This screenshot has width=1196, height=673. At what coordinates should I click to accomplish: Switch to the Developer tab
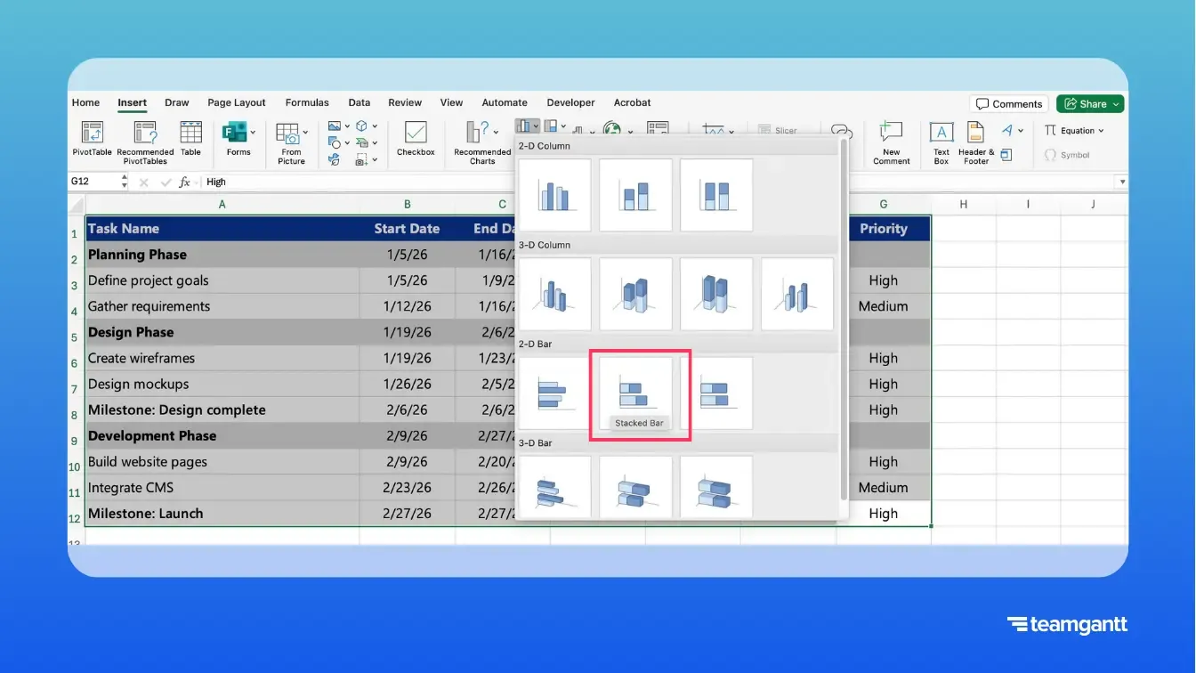point(570,102)
